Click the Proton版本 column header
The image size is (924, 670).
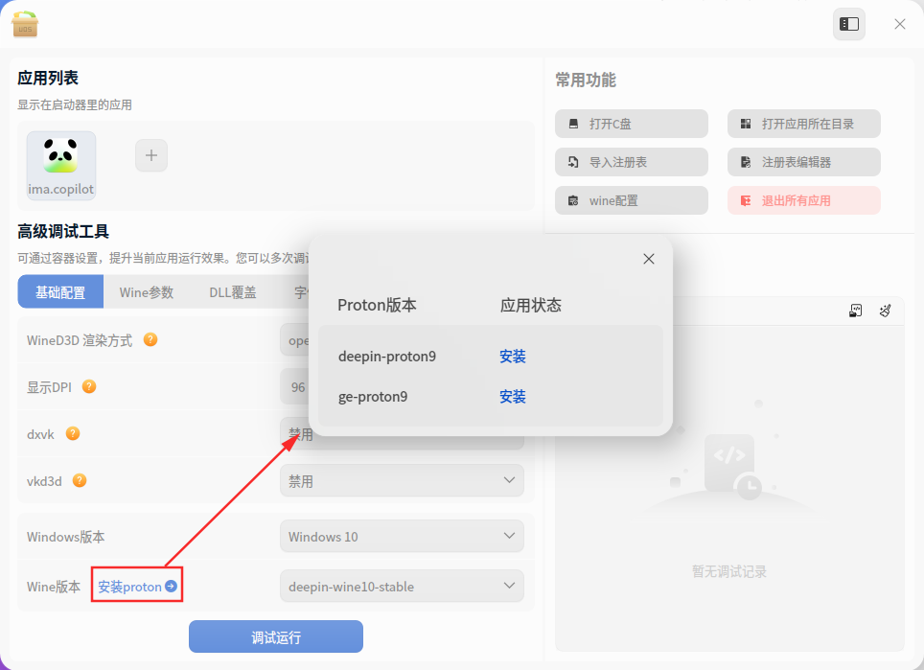[377, 305]
